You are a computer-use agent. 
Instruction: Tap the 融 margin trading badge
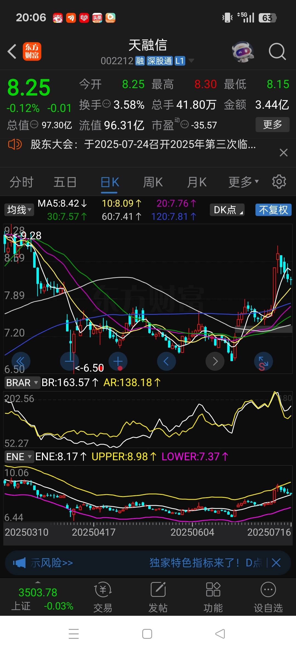click(x=140, y=61)
